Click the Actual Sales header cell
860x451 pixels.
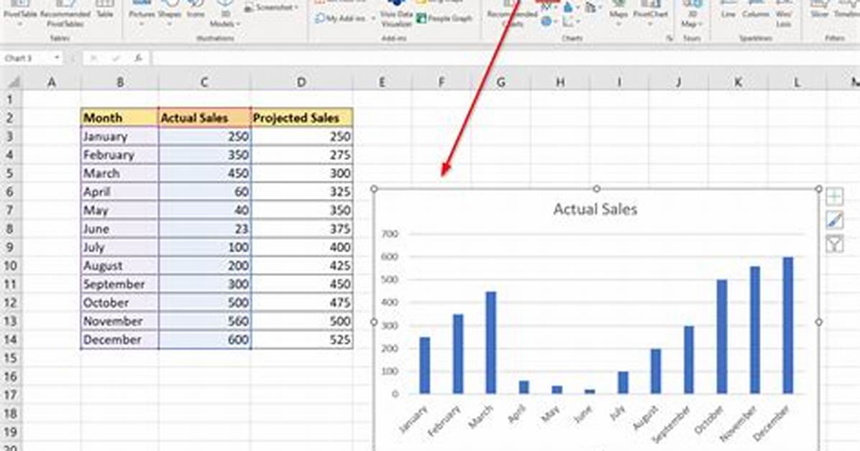[205, 118]
